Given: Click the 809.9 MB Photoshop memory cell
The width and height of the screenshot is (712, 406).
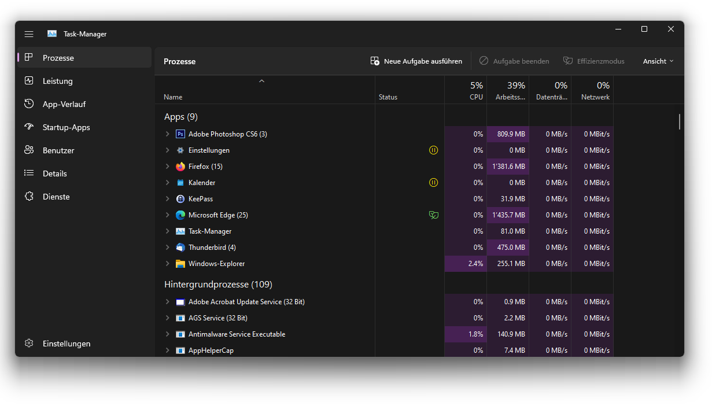Looking at the screenshot, I should point(508,134).
